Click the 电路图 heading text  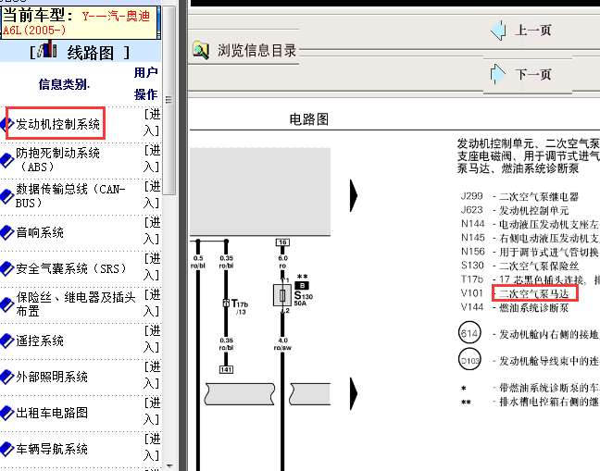[x=309, y=119]
